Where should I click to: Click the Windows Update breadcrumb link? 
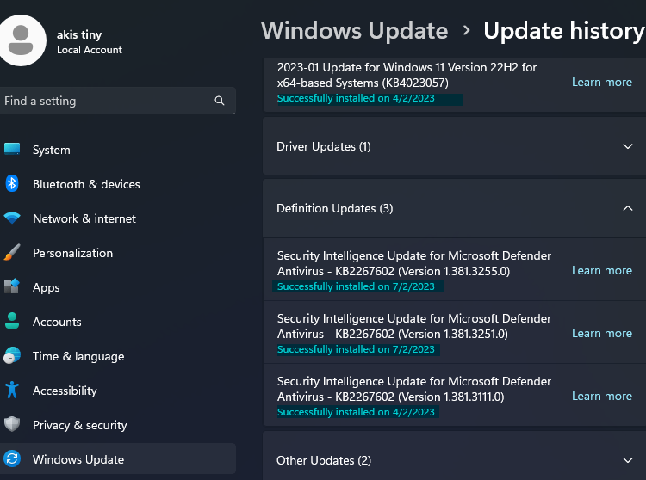(x=355, y=30)
